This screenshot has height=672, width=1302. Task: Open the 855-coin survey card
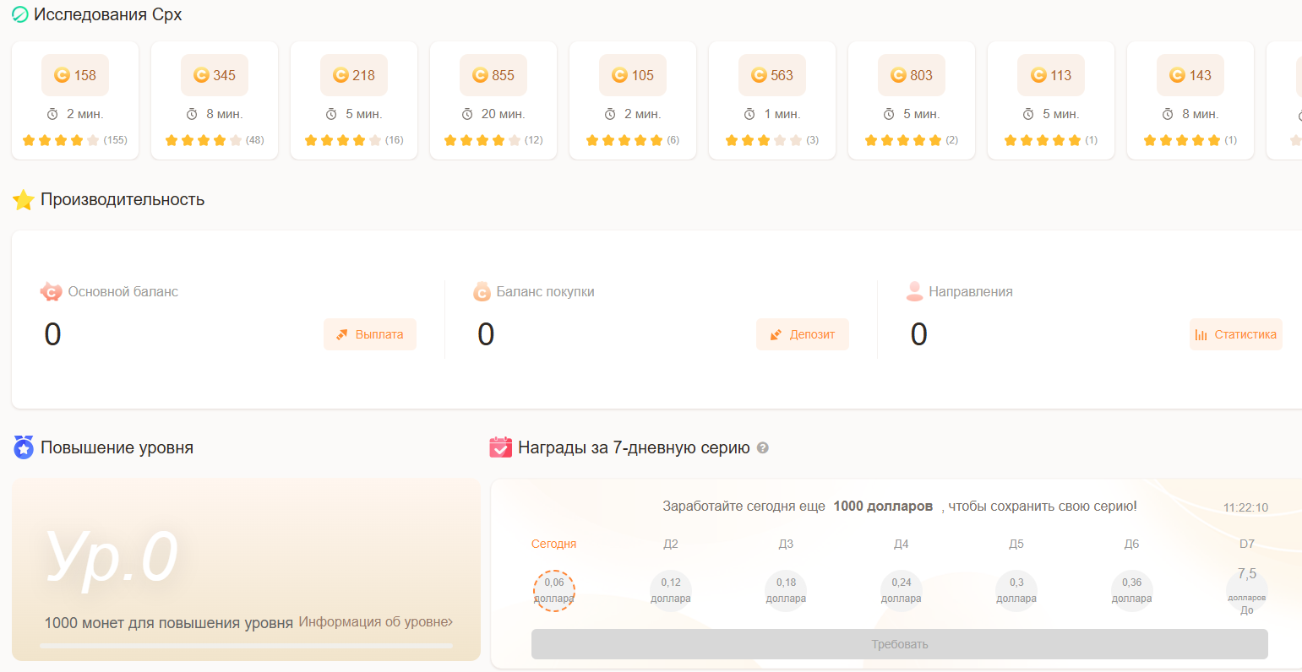point(493,100)
